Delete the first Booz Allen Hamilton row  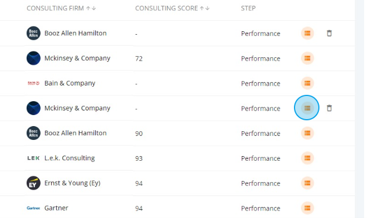click(x=329, y=33)
